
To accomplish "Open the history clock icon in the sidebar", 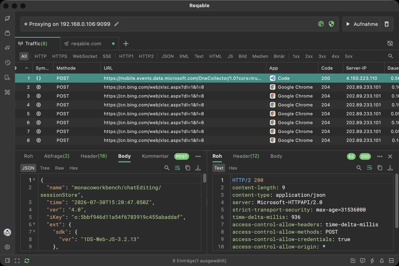I will (7, 63).
